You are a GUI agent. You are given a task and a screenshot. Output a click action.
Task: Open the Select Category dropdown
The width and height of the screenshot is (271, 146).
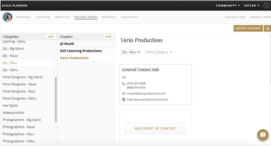coord(159,52)
